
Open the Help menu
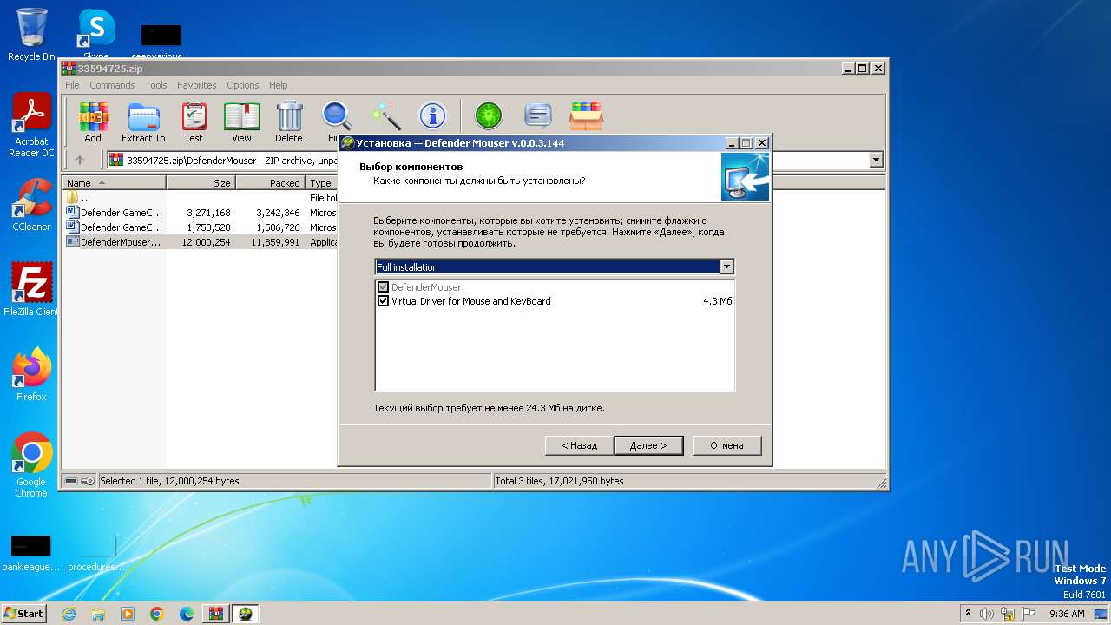(278, 85)
